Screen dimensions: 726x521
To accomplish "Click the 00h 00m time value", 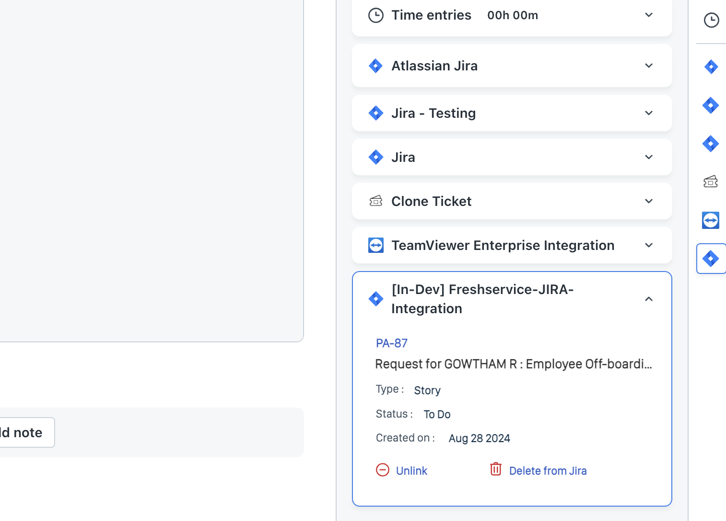I will 513,15.
